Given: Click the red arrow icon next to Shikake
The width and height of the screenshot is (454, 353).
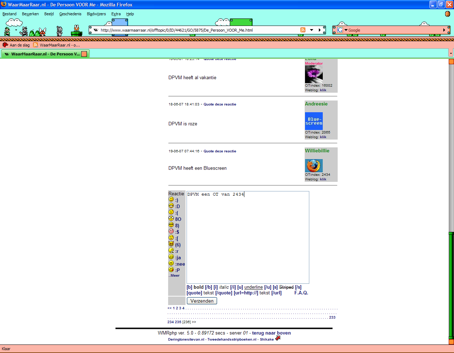Looking at the screenshot, I should 278,338.
